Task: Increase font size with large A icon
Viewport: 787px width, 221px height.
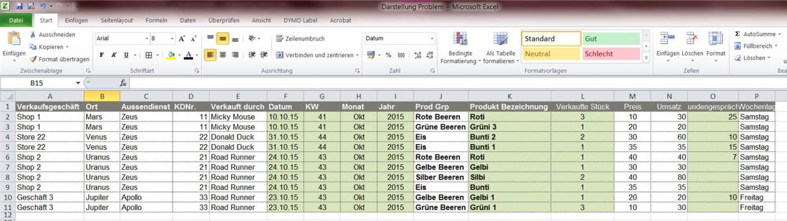Action: (182, 39)
